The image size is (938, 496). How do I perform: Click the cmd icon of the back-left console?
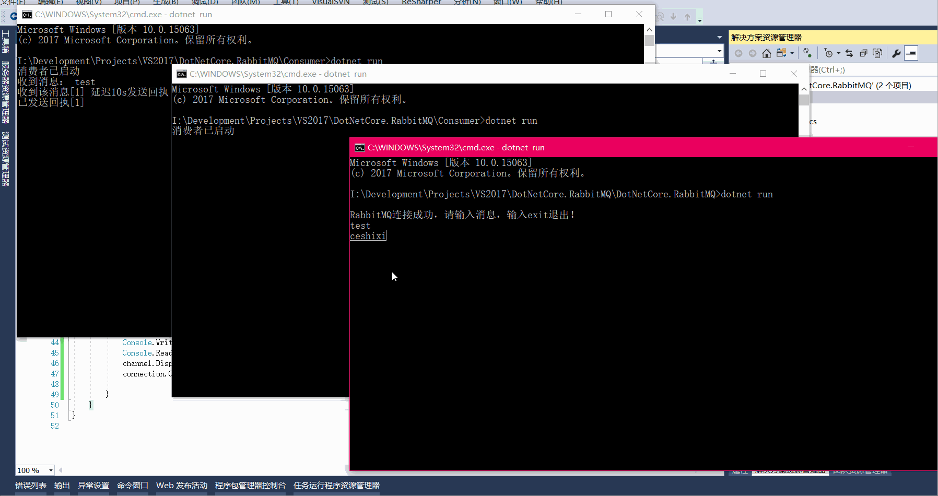(27, 15)
